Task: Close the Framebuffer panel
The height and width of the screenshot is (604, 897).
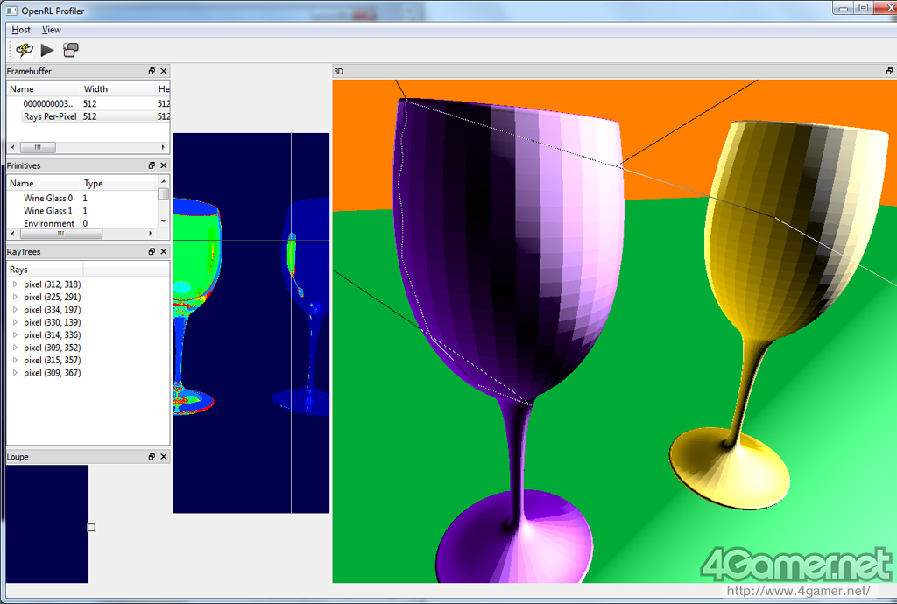Action: point(164,71)
